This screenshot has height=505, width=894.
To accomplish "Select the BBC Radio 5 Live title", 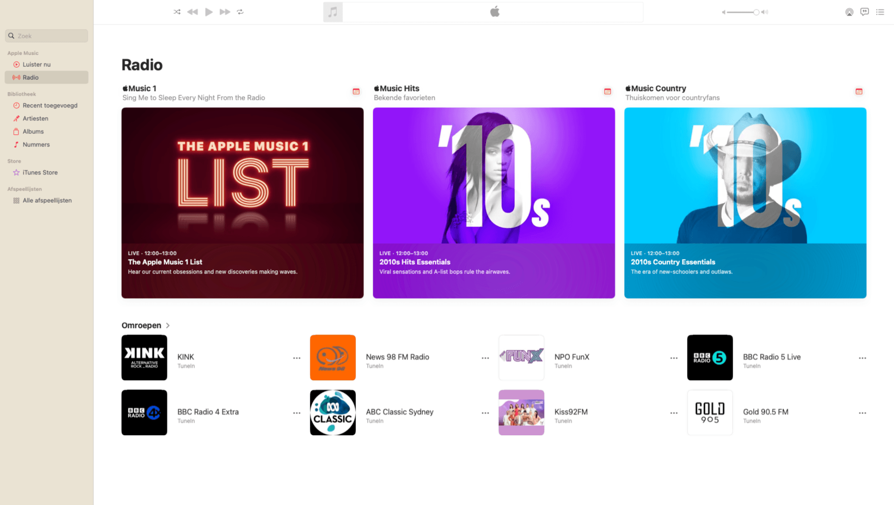I will click(x=772, y=357).
